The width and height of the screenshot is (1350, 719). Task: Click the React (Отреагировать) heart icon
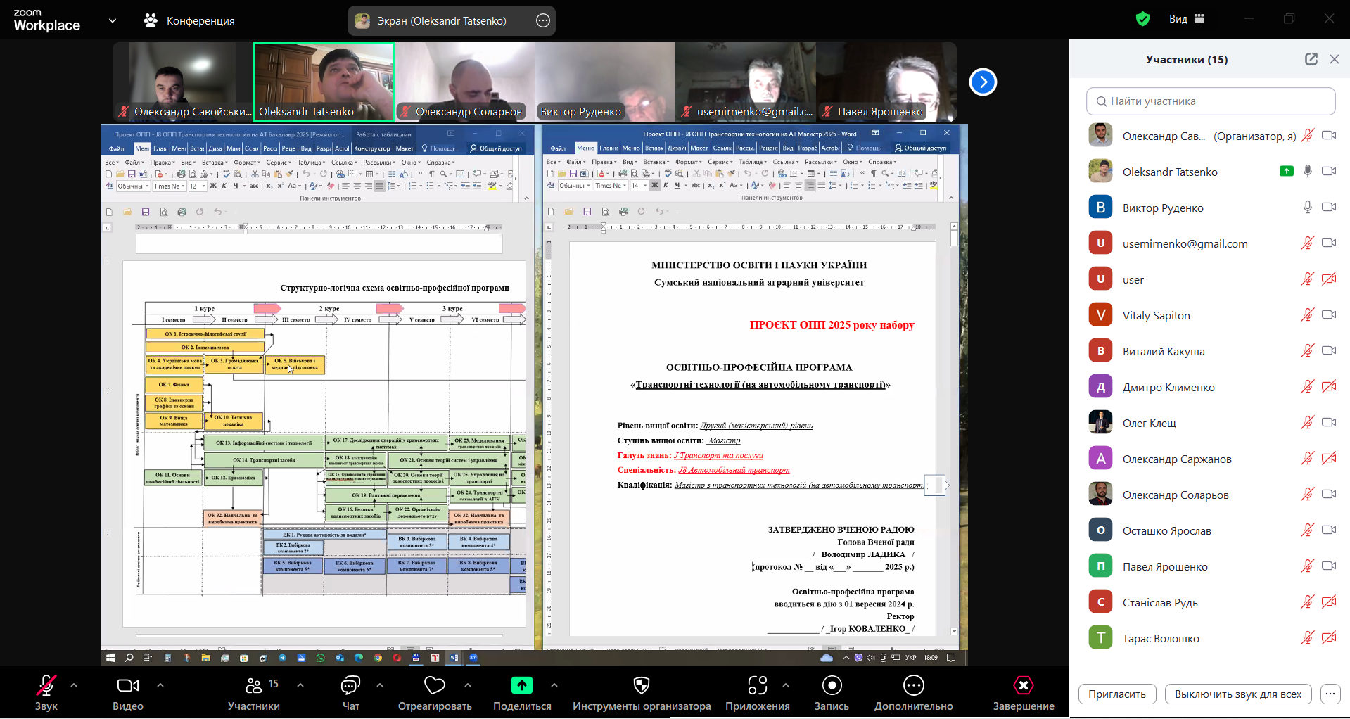(x=434, y=685)
